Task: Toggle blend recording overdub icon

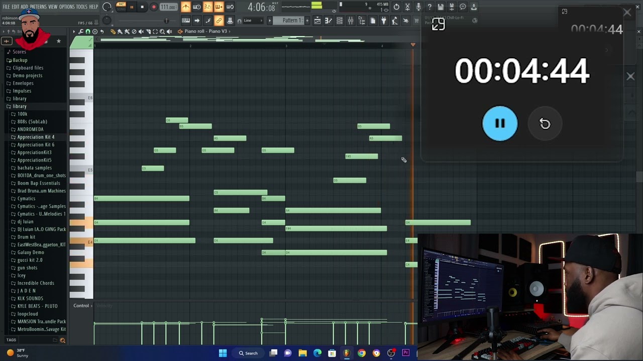Action: click(219, 7)
